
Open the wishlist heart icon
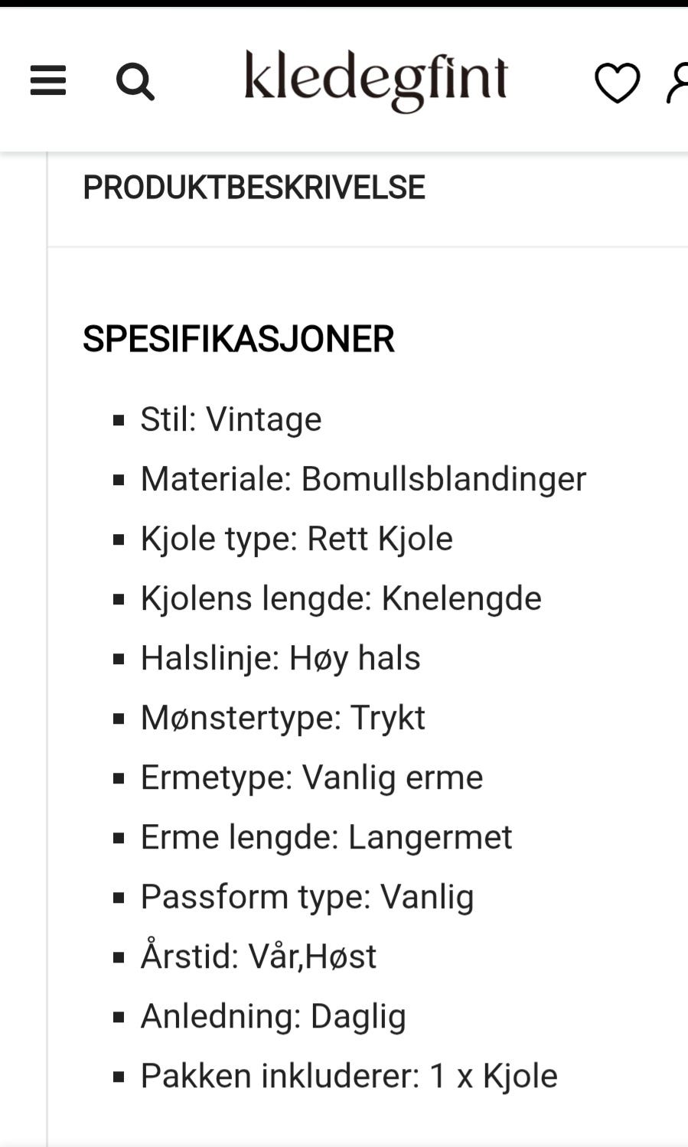click(x=618, y=80)
